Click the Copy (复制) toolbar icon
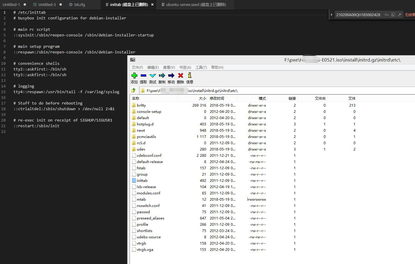 pos(162,76)
